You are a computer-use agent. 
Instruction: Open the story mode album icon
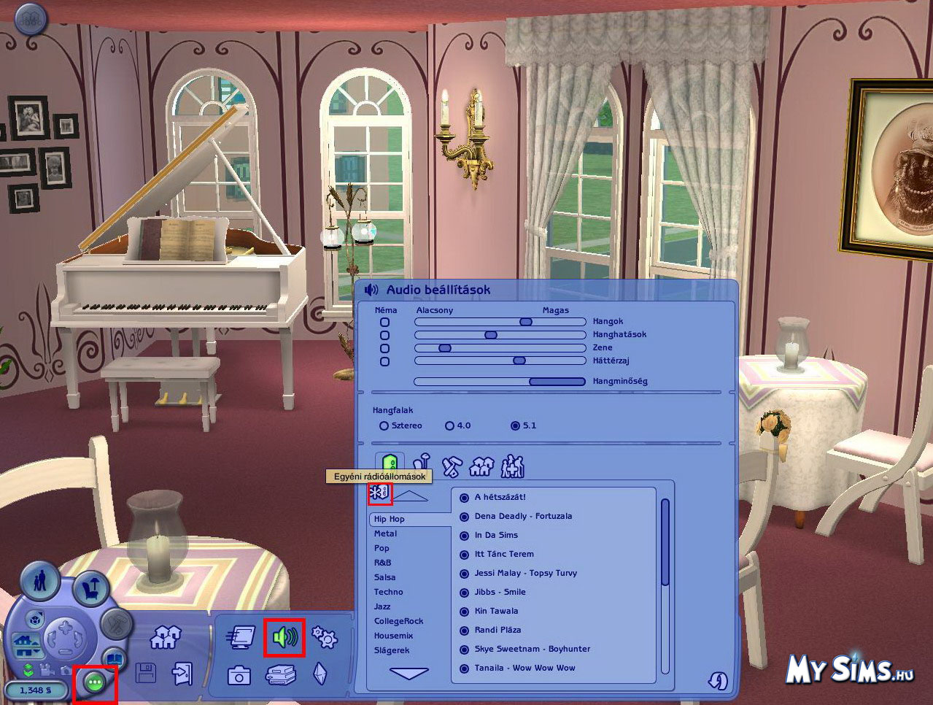click(115, 659)
